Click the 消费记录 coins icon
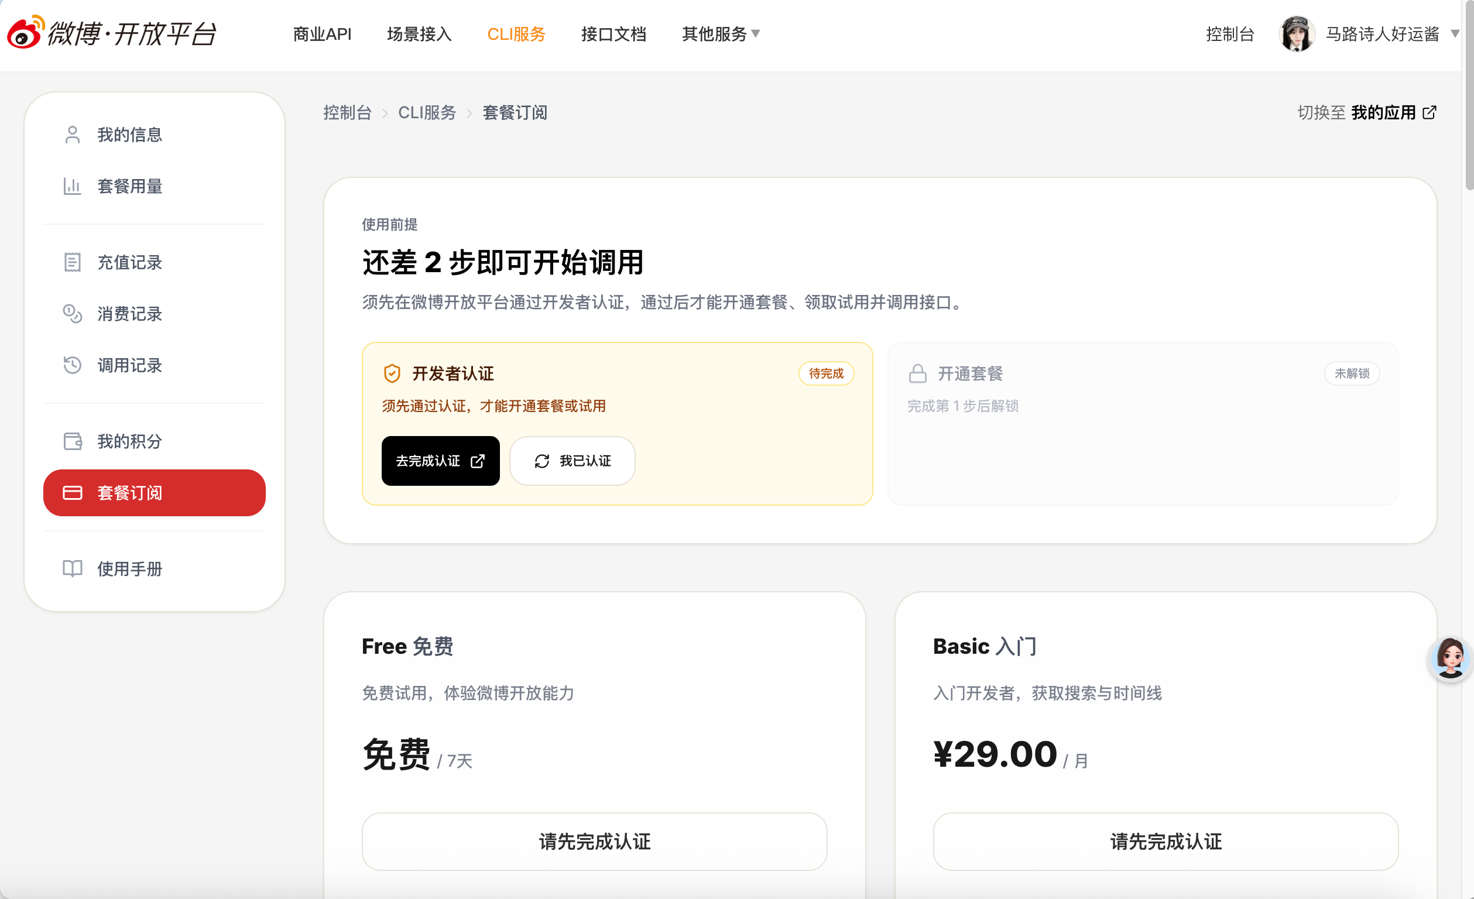1474x899 pixels. [x=73, y=314]
